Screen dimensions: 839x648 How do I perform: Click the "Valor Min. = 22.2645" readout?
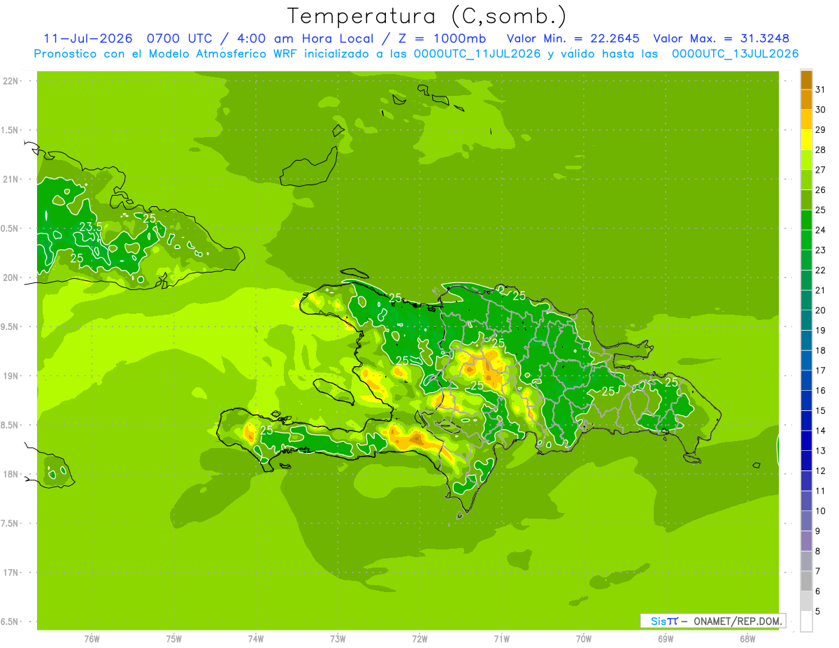pos(573,38)
